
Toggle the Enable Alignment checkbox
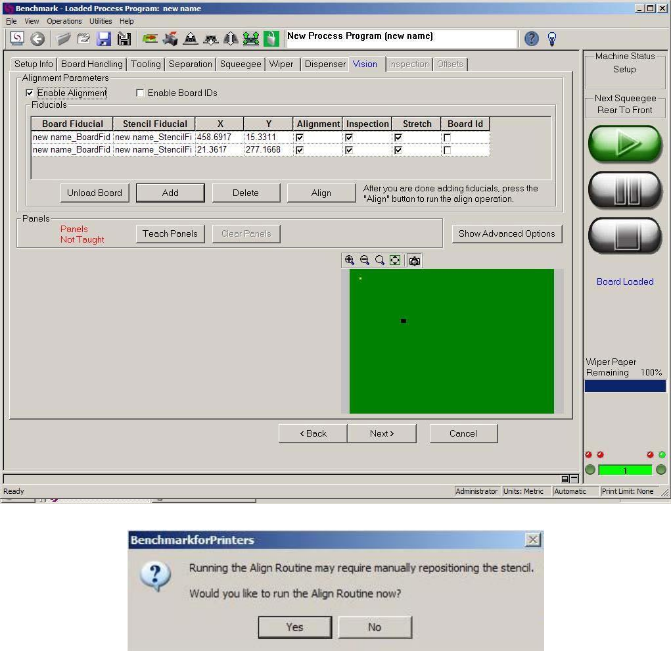pos(30,93)
